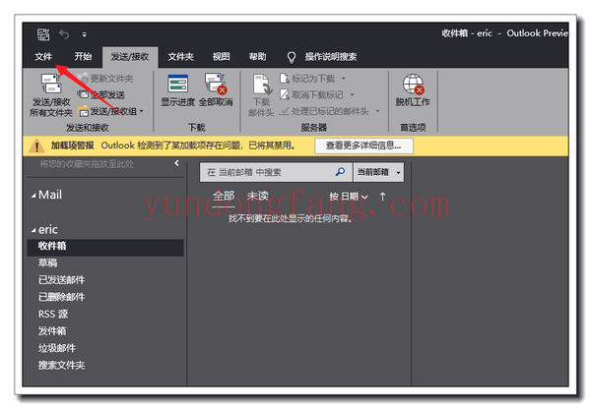Open the 垃圾邮件 junk folder

57,348
